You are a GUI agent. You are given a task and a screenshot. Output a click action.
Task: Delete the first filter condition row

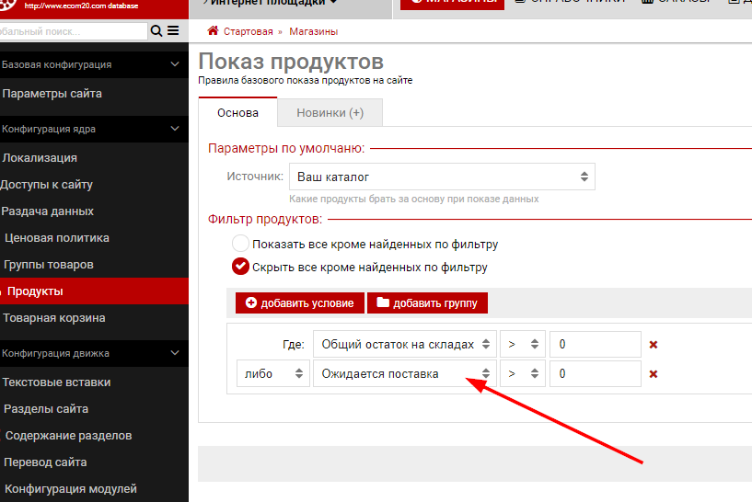coord(654,345)
